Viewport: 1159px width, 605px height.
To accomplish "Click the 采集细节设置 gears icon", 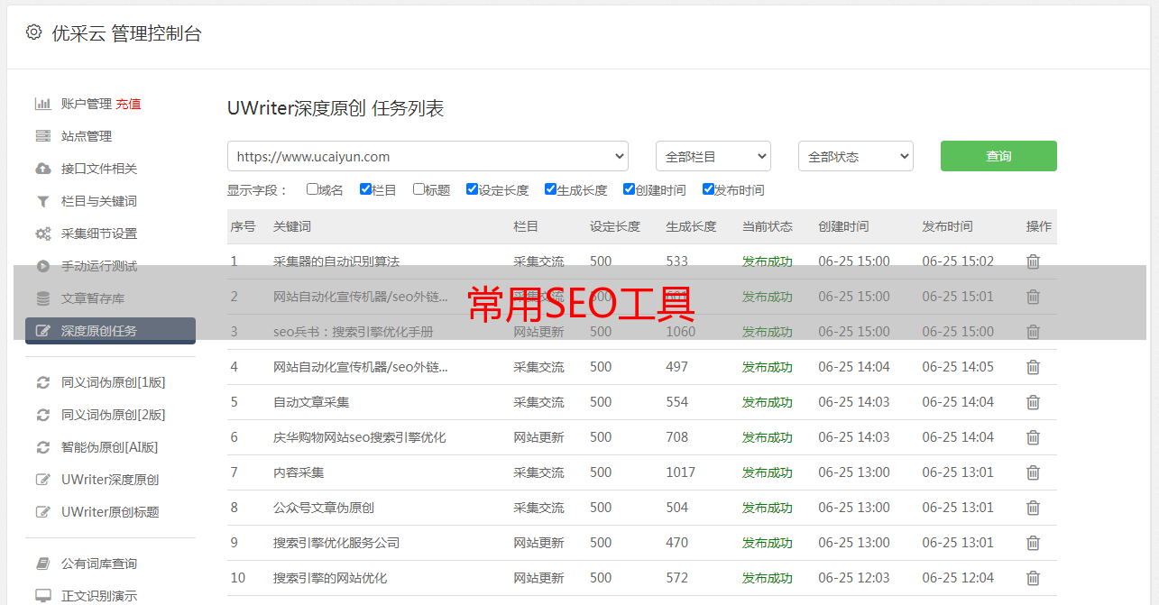I will [42, 234].
